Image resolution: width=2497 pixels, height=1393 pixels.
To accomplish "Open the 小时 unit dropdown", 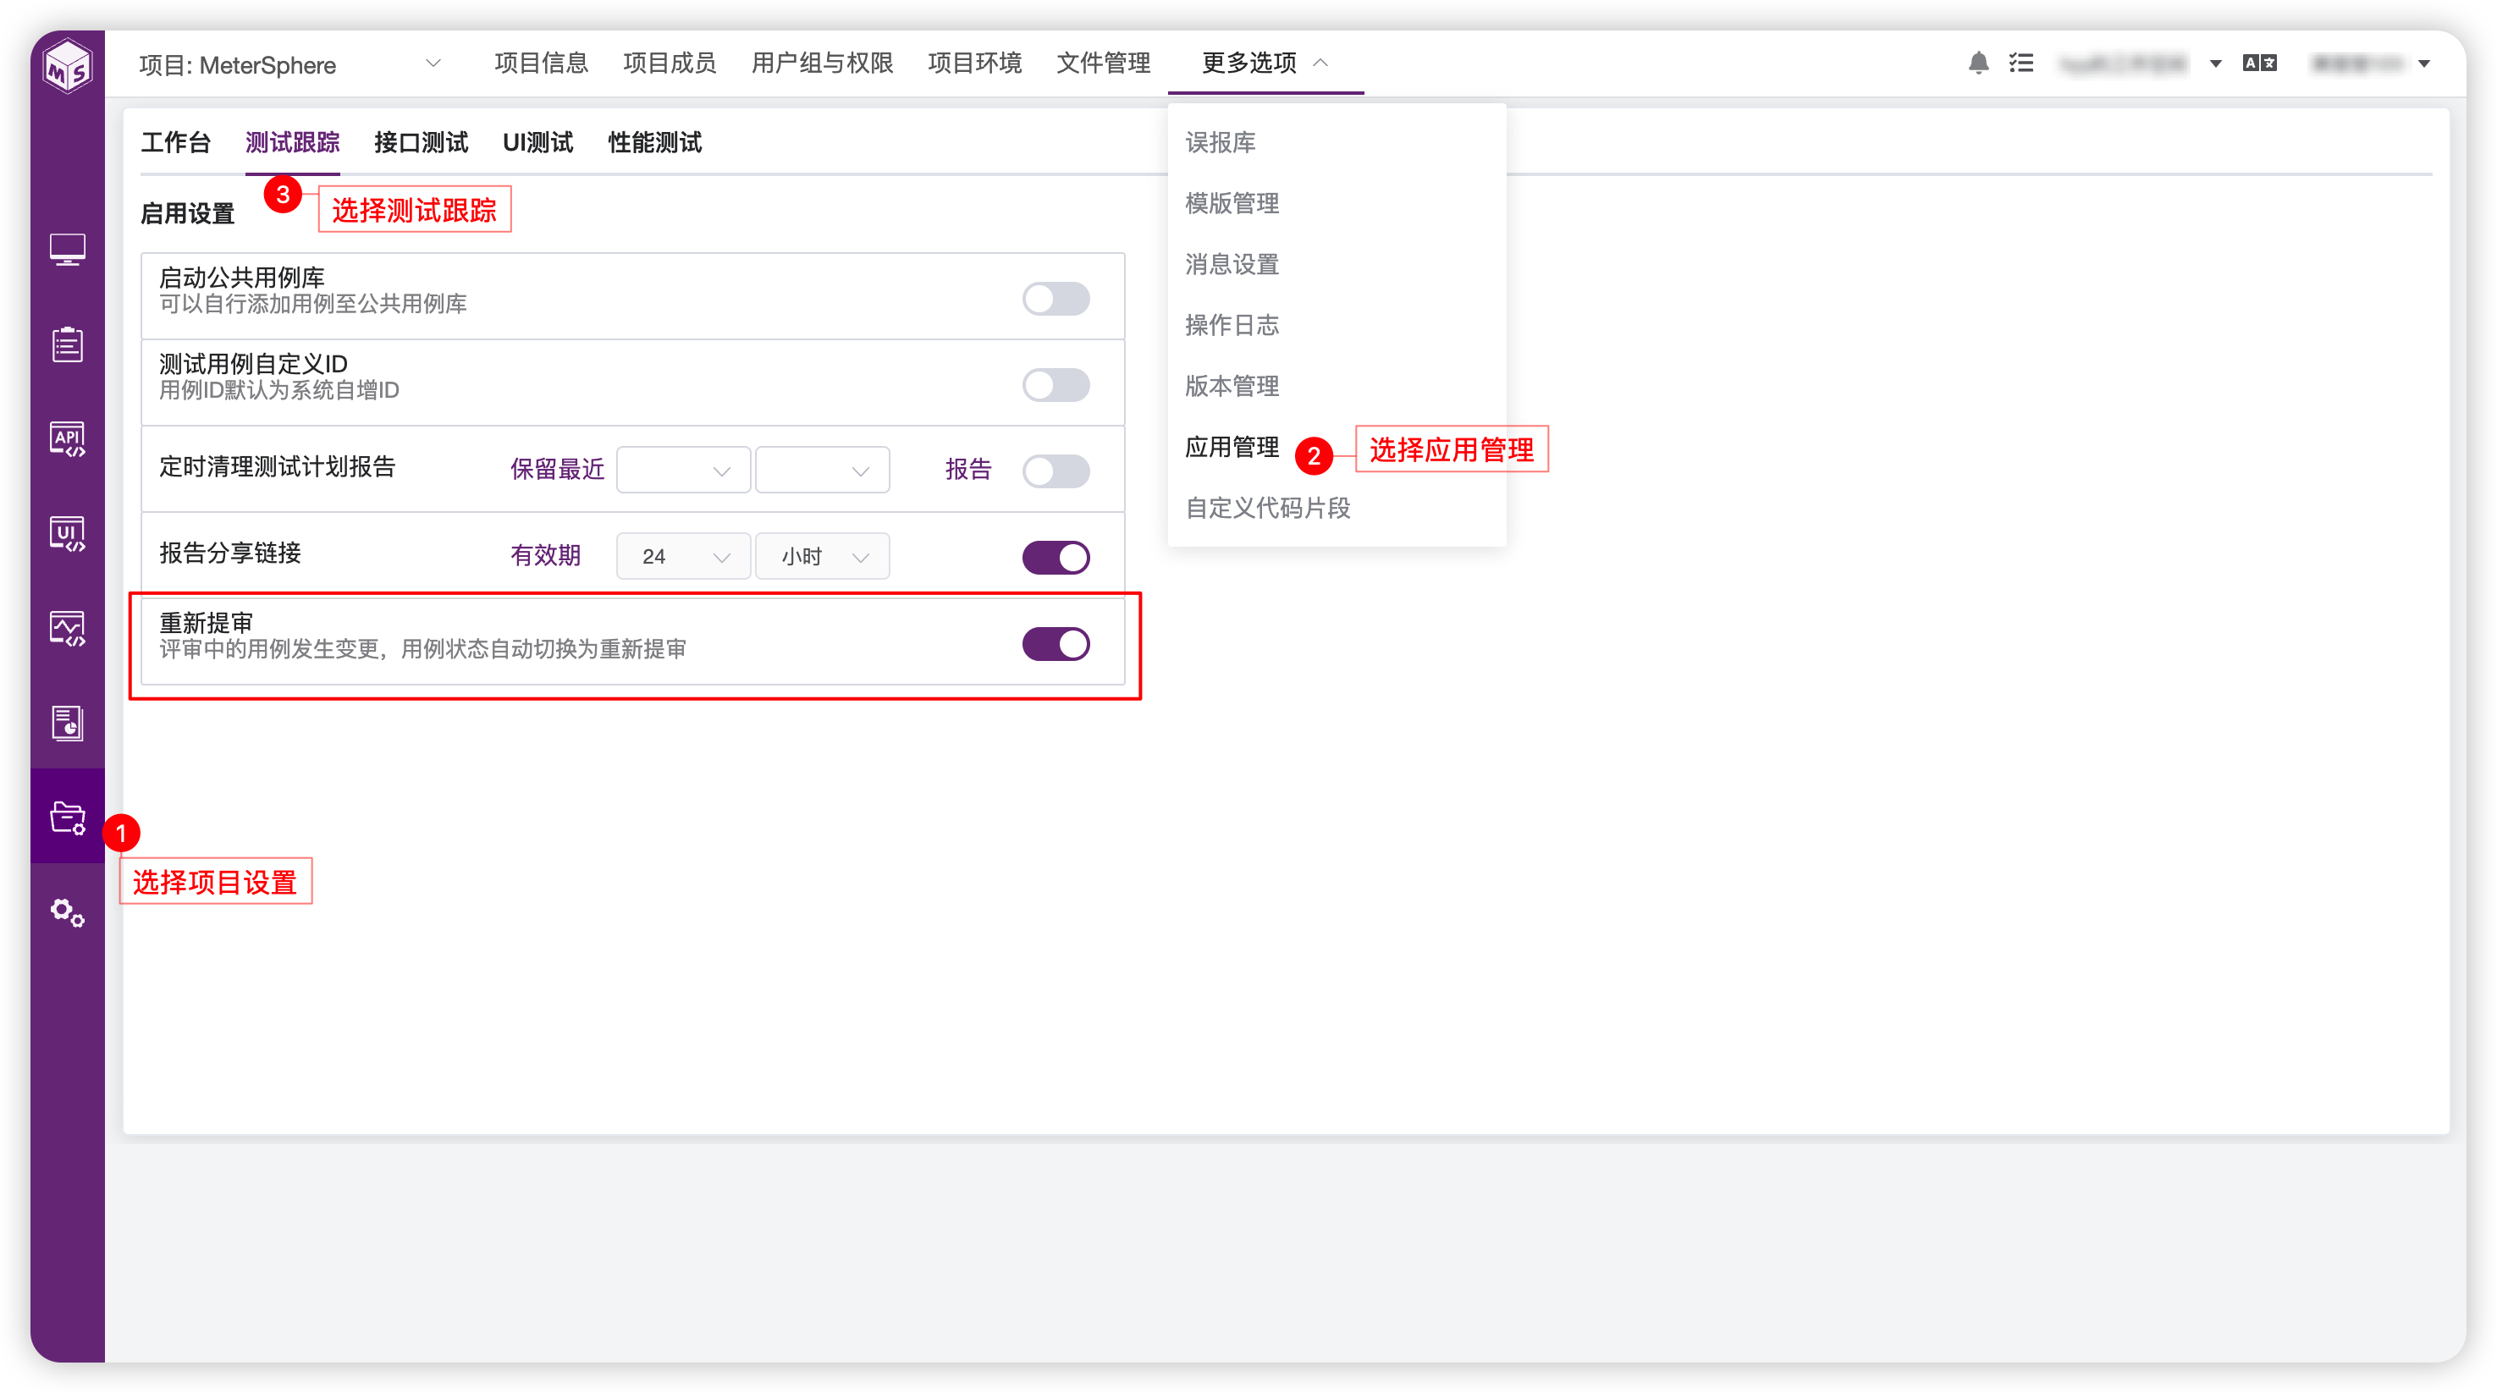I will click(x=822, y=556).
